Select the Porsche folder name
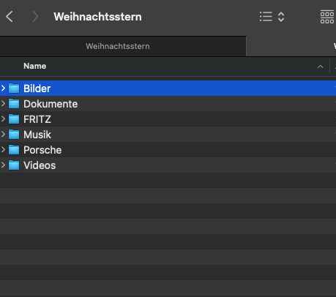The width and height of the screenshot is (336, 297). pyautogui.click(x=42, y=150)
